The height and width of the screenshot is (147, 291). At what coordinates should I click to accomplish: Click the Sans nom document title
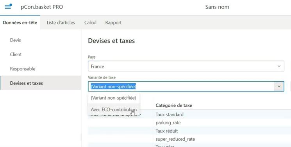click(x=217, y=7)
